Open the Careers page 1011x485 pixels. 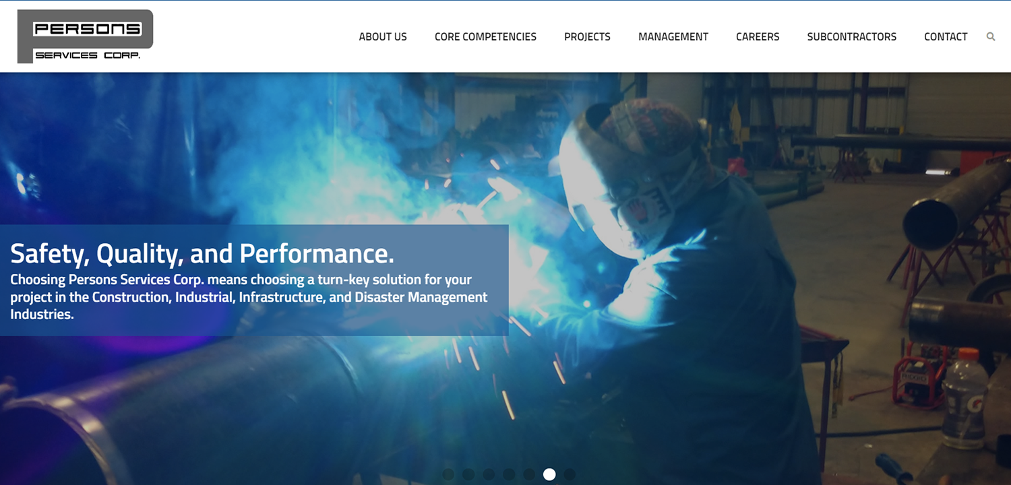[x=758, y=37]
